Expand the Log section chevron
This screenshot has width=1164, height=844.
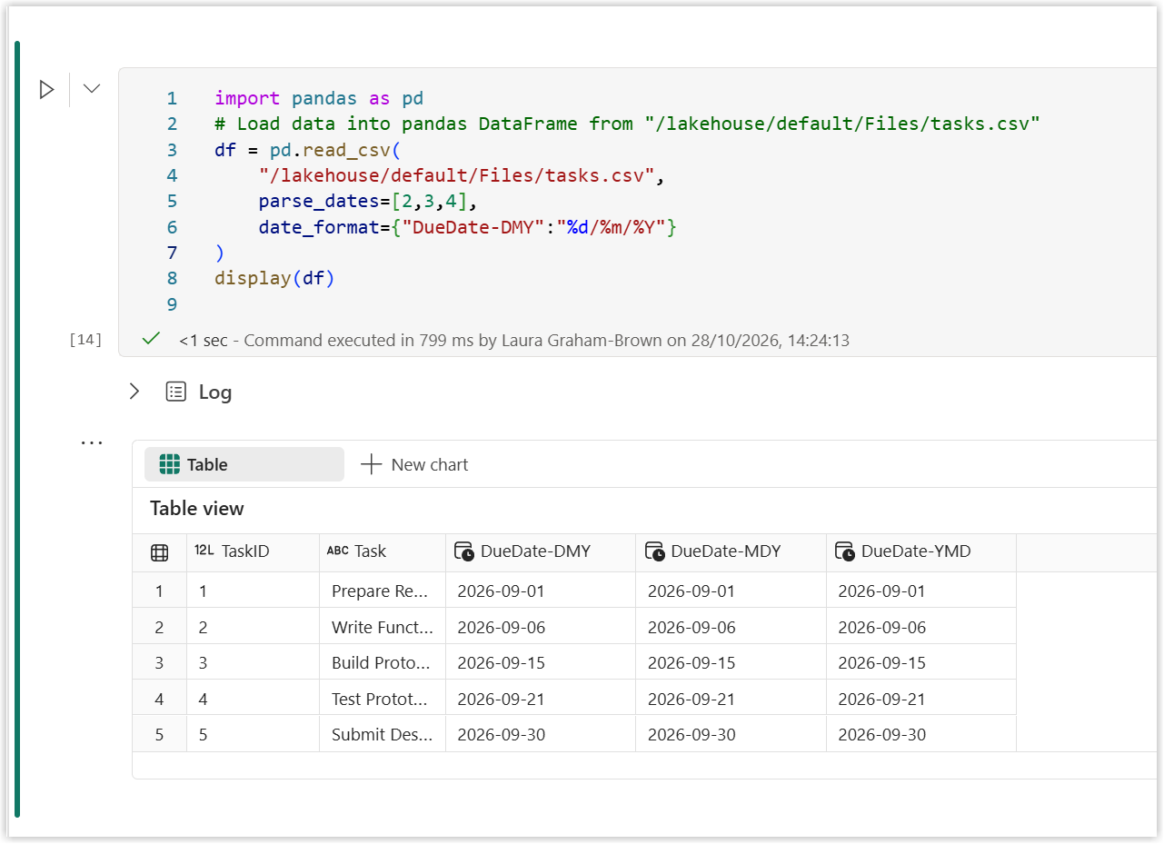coord(134,392)
